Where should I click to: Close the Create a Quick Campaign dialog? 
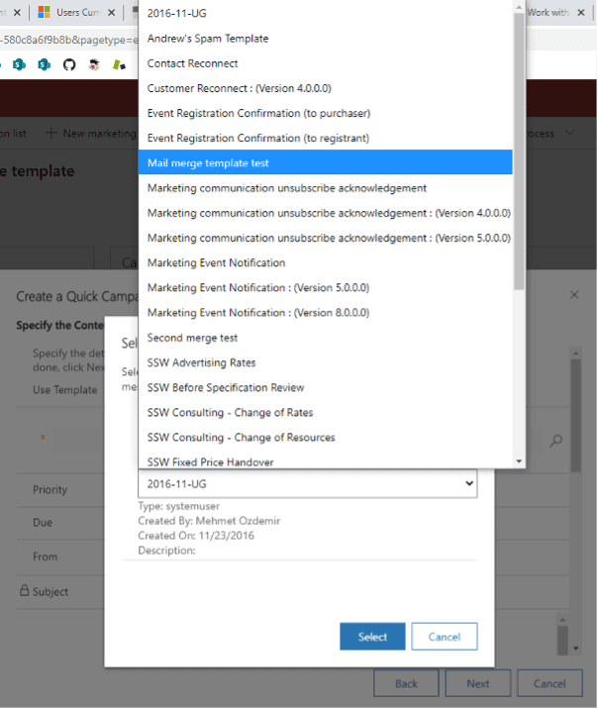pos(574,295)
